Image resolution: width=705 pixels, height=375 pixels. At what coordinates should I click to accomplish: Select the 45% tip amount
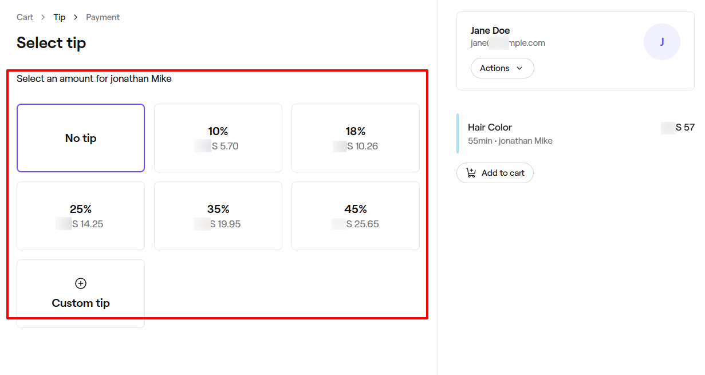[356, 216]
